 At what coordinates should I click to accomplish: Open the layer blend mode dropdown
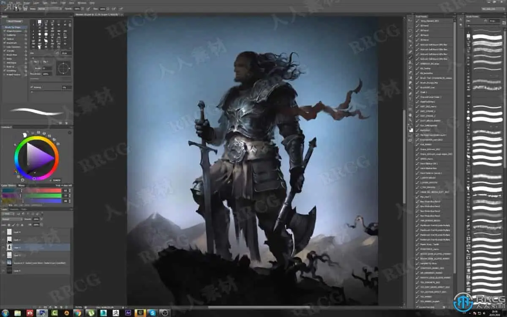12,219
